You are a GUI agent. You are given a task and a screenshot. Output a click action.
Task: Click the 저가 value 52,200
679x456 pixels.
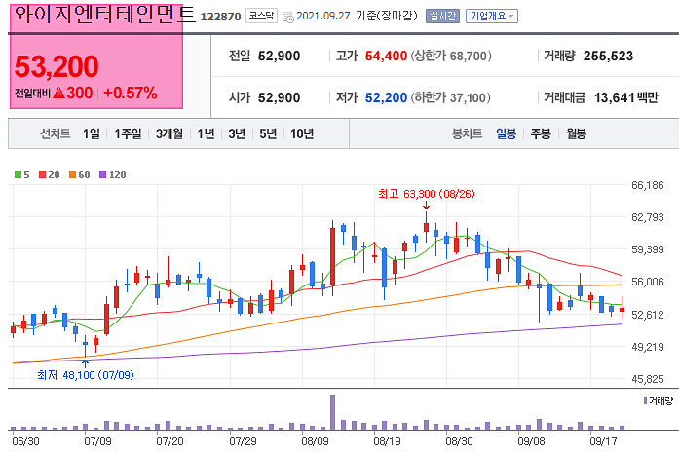(x=386, y=97)
